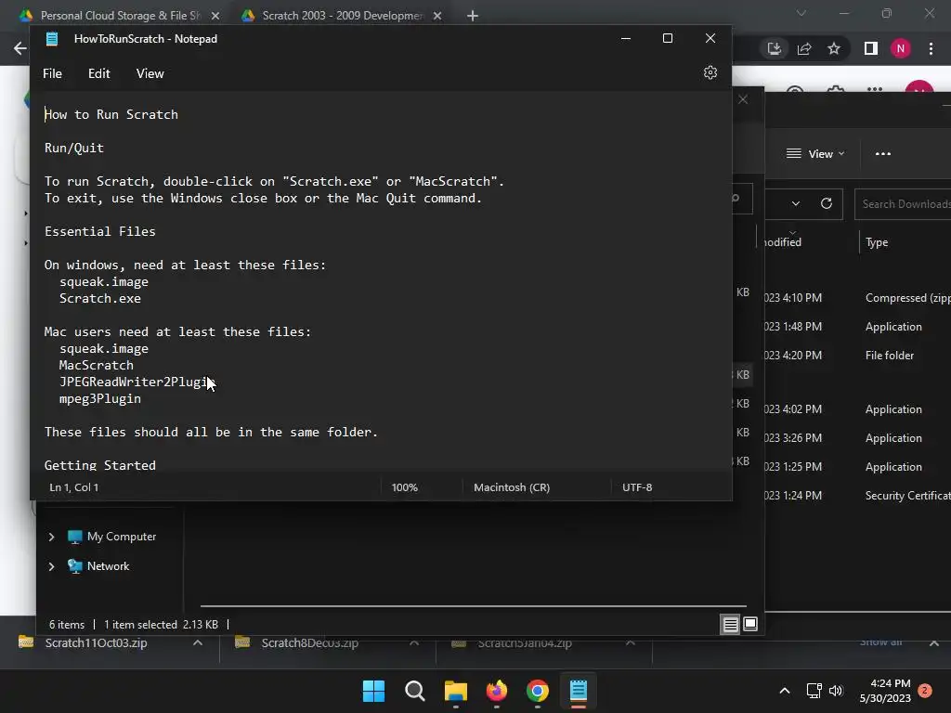Open the File menu in Notepad
Viewport: 951px width, 713px height.
point(52,73)
